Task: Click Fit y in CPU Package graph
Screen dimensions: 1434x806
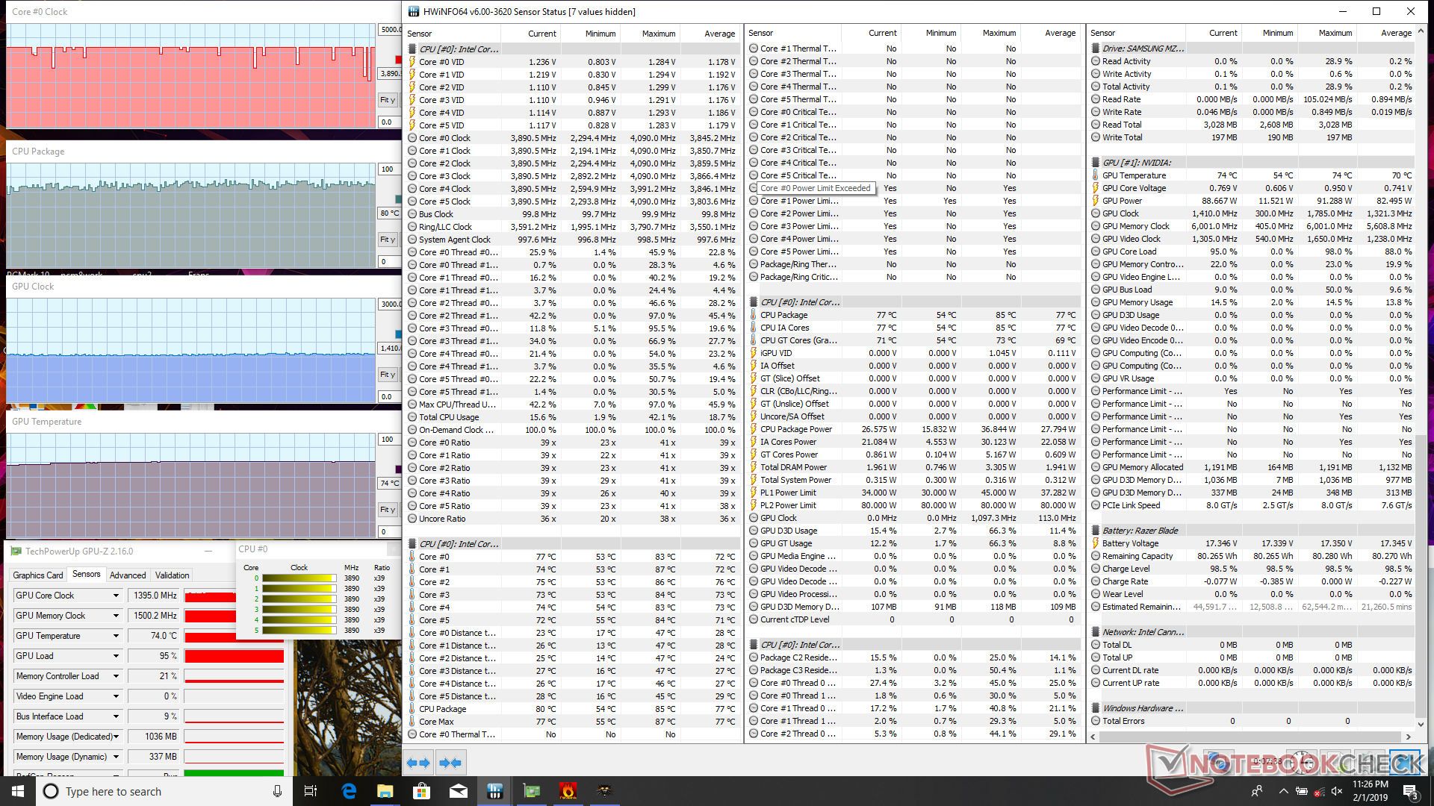Action: click(387, 240)
